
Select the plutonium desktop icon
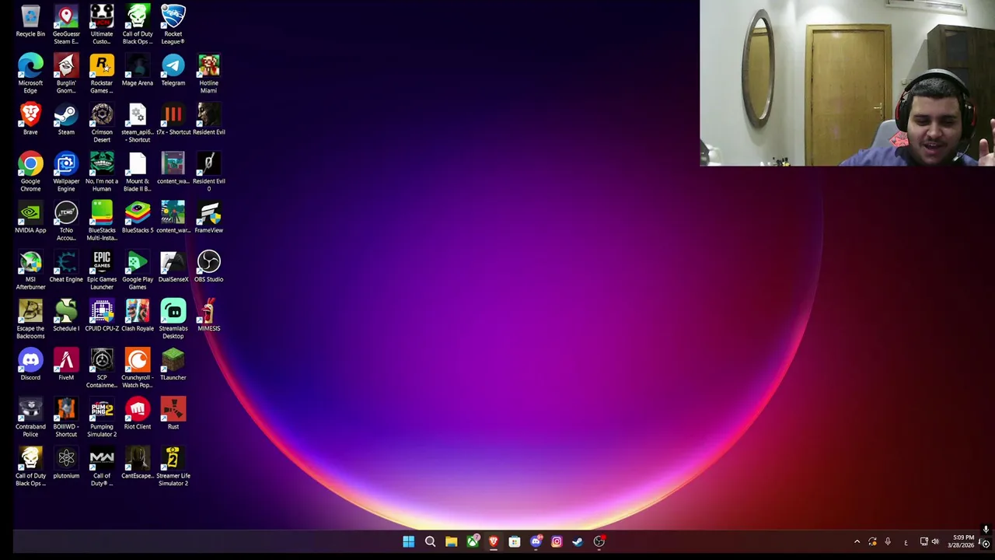pos(66,462)
